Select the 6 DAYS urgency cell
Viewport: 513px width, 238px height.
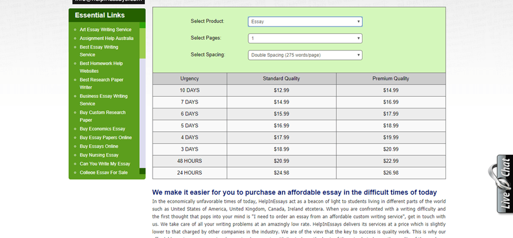coord(190,114)
